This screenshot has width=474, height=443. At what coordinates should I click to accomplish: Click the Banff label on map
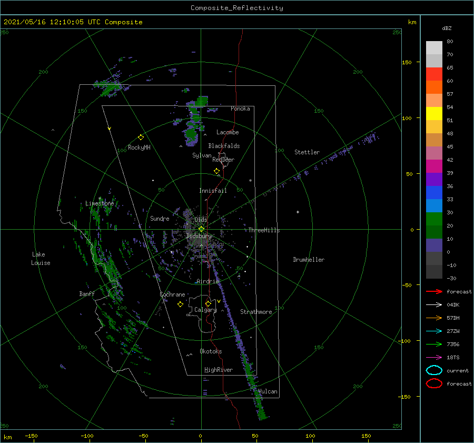point(87,294)
